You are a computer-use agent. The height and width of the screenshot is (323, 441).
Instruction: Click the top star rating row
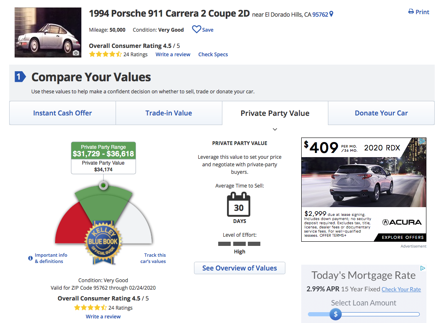pyautogui.click(x=105, y=54)
